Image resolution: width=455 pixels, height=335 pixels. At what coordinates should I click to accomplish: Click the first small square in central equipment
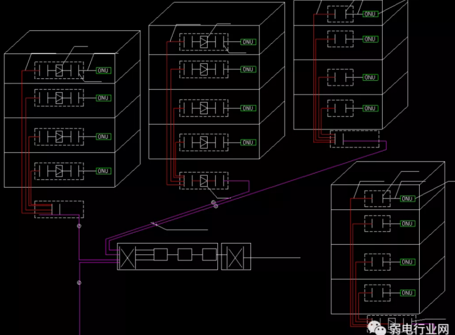tap(160, 255)
